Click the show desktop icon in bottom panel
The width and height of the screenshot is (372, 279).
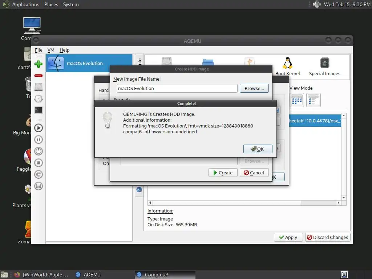coord(4,275)
